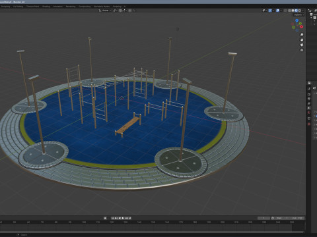Open the output properties tab
317x237 pixels.
tap(309, 99)
